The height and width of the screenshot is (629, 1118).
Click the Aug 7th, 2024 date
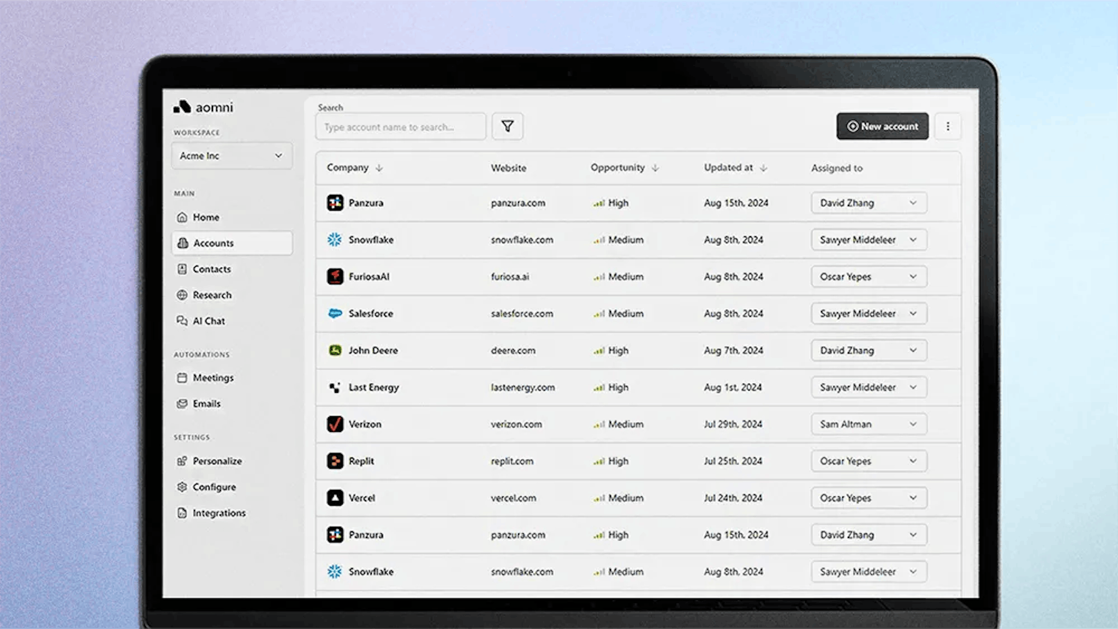pyautogui.click(x=733, y=350)
